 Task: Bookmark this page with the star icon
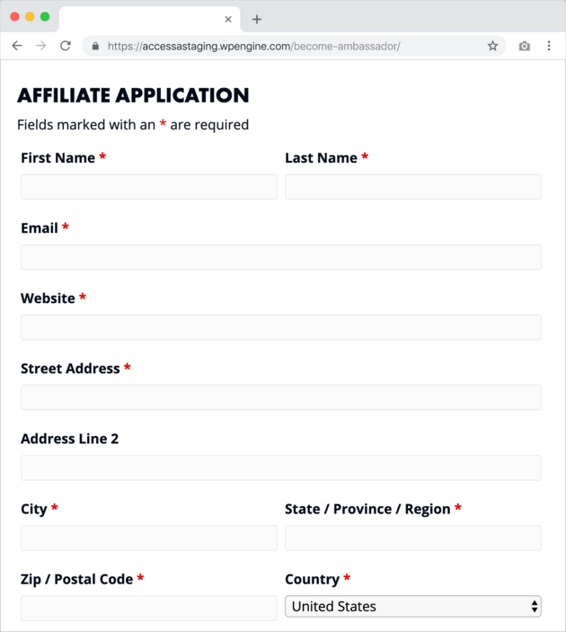(492, 46)
